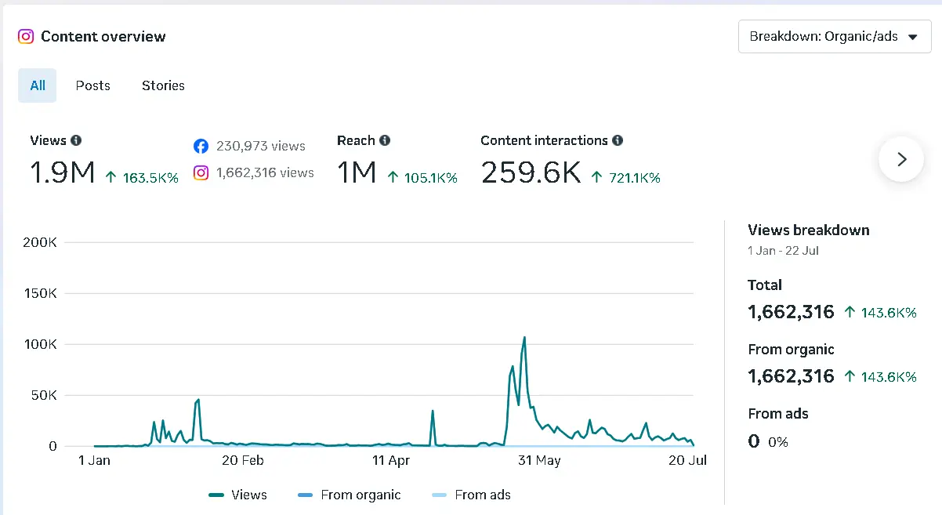Screen dimensions: 942x515
Task: Click the 200K y-axis label
Action: pyautogui.click(x=39, y=243)
